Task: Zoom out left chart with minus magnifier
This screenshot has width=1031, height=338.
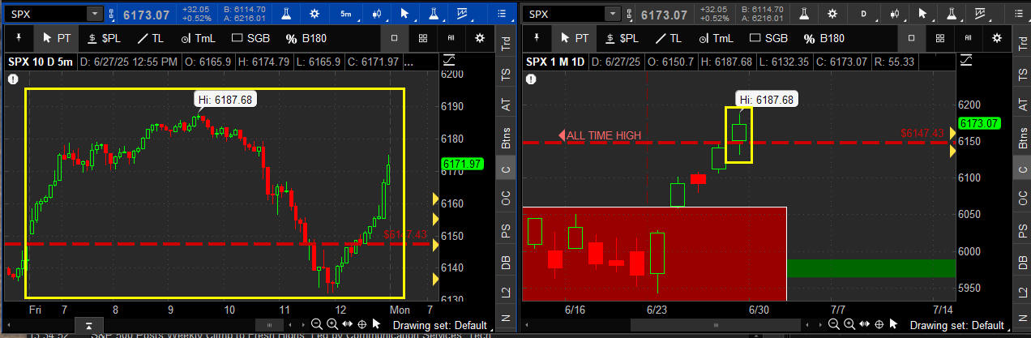Action: pyautogui.click(x=319, y=324)
